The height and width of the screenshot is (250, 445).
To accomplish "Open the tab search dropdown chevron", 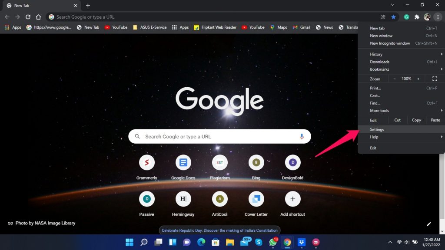I will click(x=392, y=5).
